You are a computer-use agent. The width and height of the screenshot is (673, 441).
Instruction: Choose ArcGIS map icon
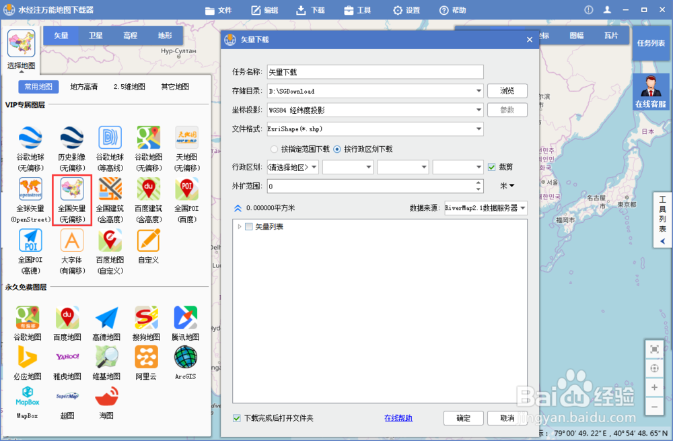tap(186, 357)
